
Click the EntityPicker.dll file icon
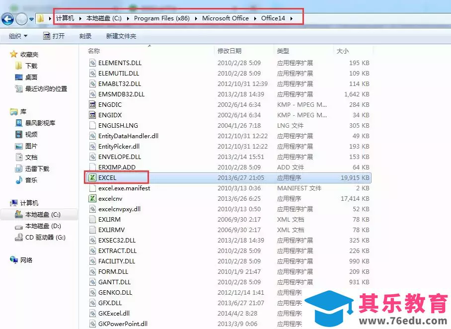coord(92,146)
